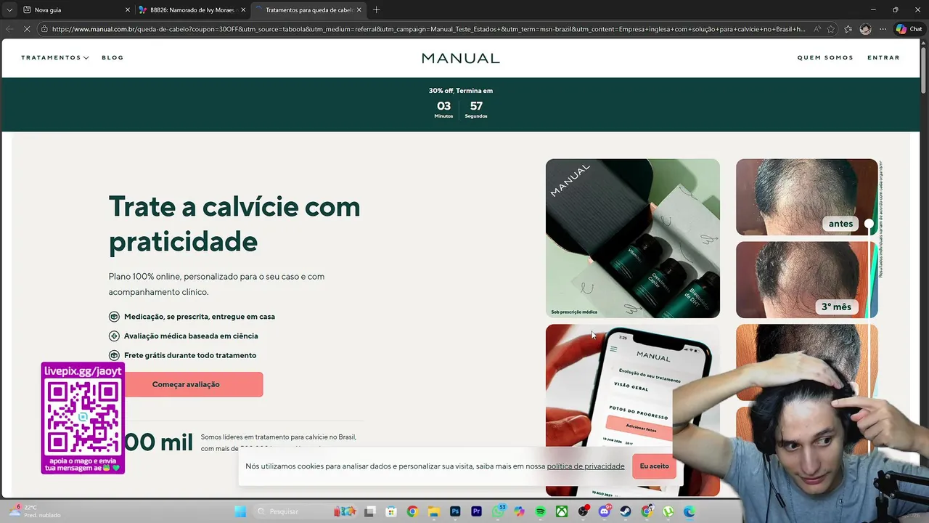Move the antes before-after slider handle
The image size is (929, 523).
869,224
